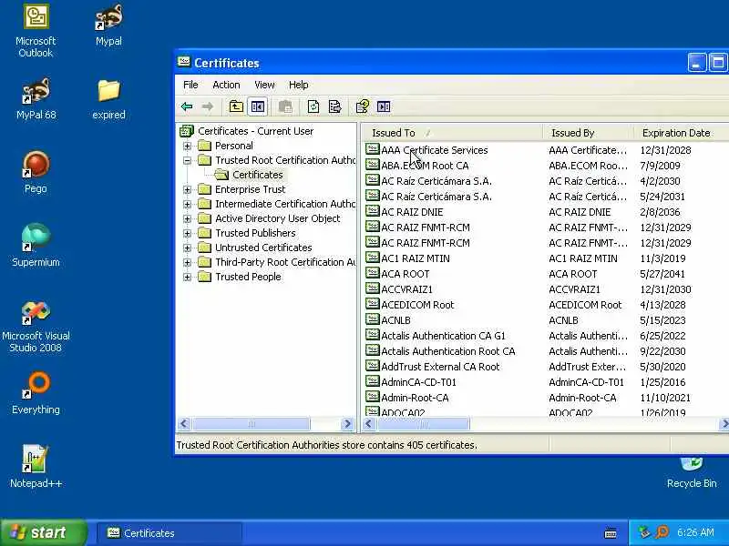
Task: Click the Up one level folder icon
Action: (x=236, y=106)
